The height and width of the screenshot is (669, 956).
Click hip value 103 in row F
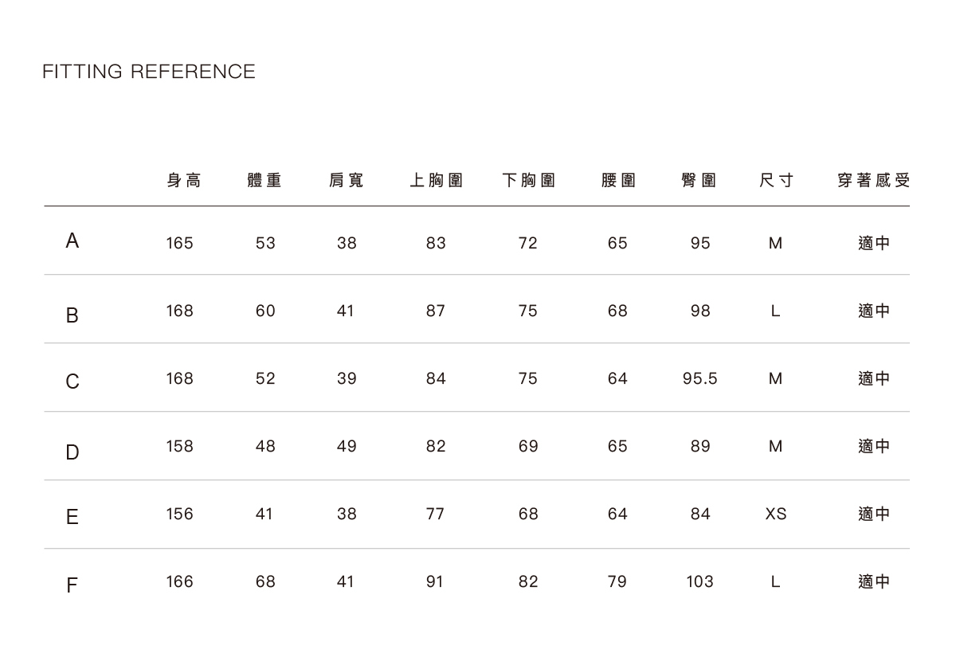699,582
